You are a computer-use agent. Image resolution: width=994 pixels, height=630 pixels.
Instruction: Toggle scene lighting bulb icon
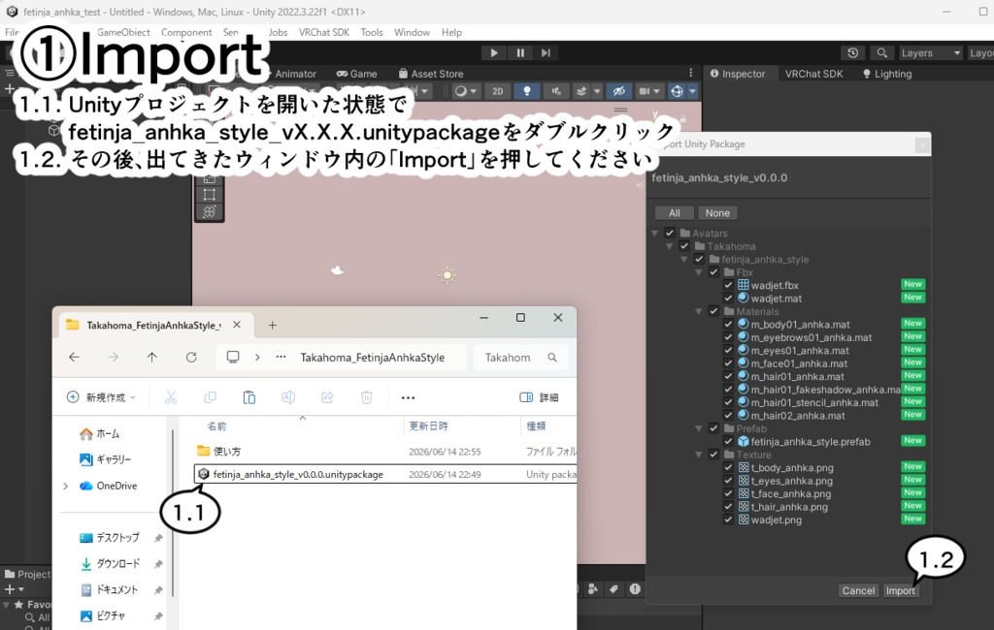(526, 91)
